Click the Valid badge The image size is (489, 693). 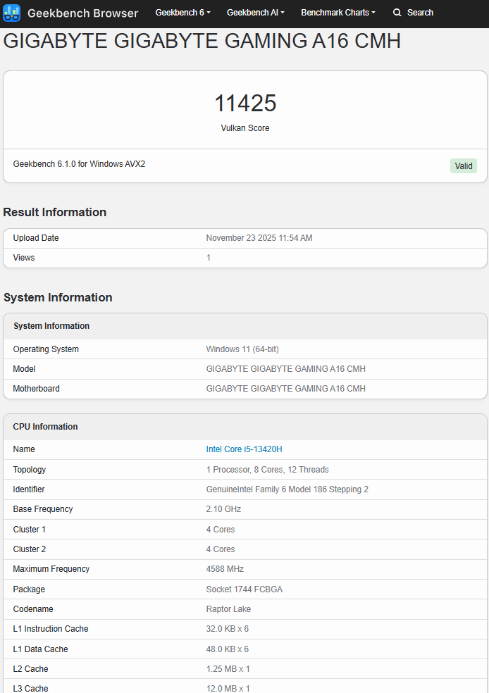click(464, 166)
